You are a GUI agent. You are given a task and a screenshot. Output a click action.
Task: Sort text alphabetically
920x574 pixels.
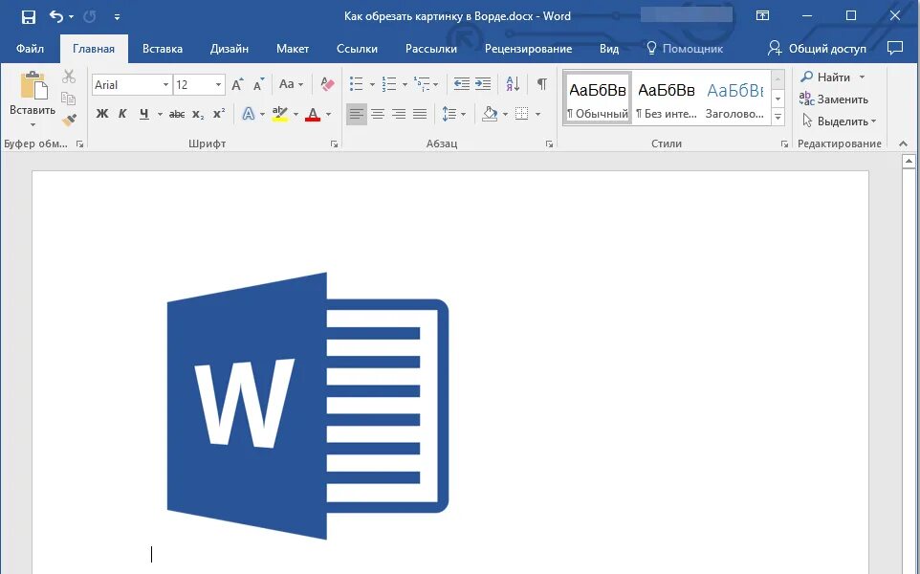(513, 84)
